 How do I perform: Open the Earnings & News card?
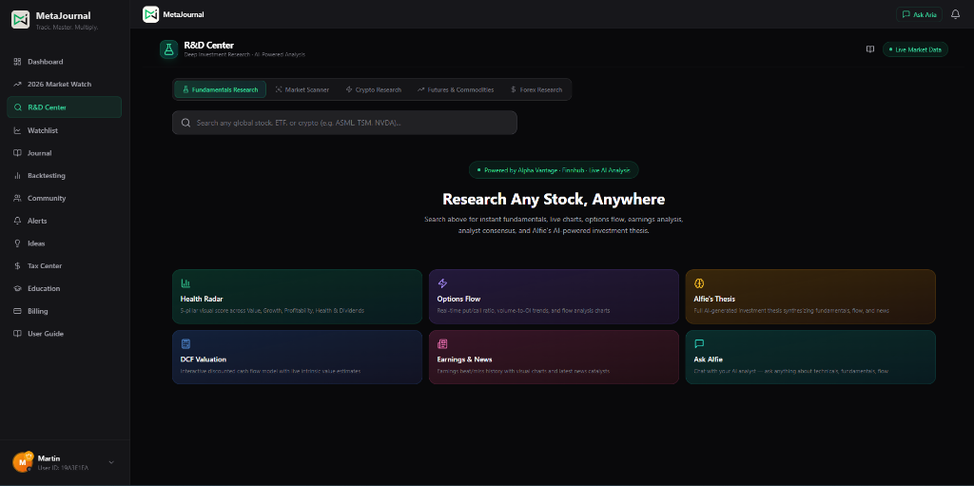[x=554, y=357]
